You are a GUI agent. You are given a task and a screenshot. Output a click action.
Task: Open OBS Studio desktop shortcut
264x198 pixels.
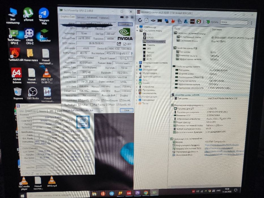point(33,93)
